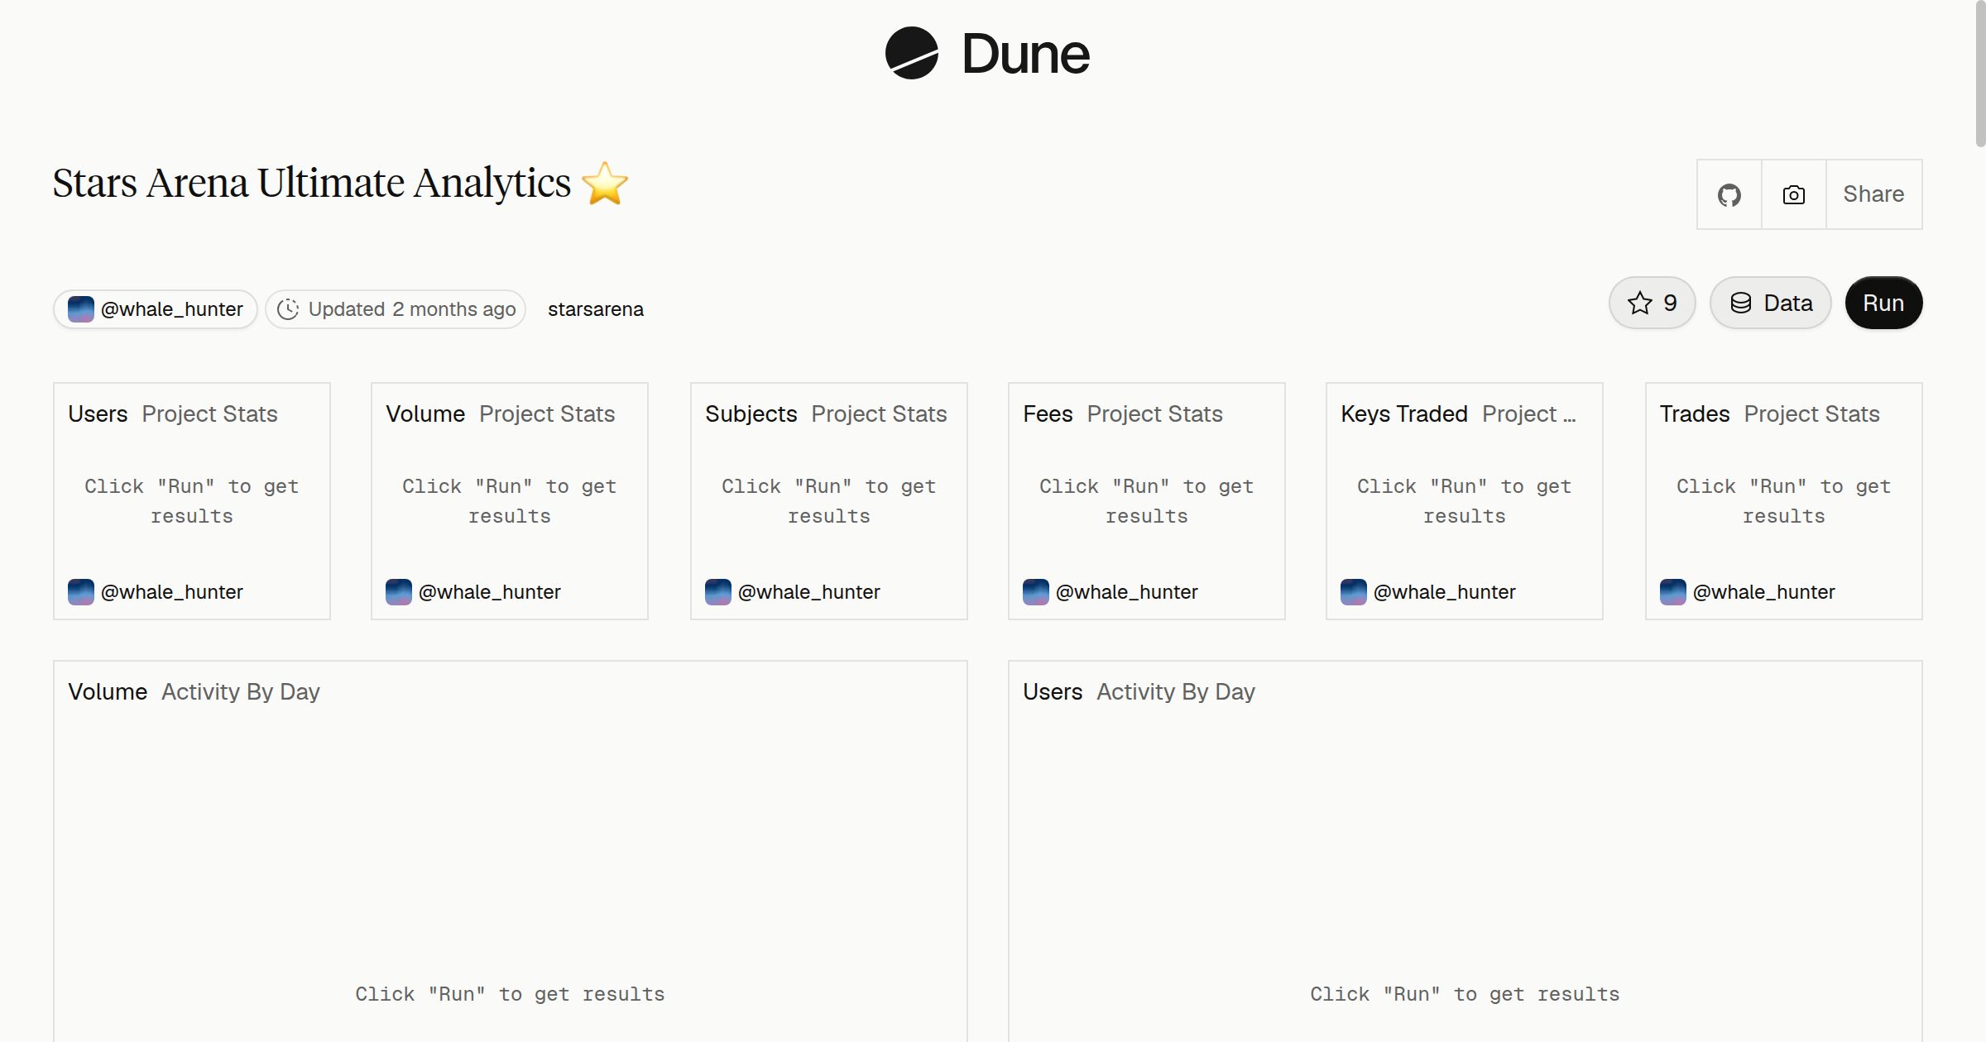The image size is (1986, 1042).
Task: Click @whale_hunter in the Fees card
Action: click(1127, 592)
